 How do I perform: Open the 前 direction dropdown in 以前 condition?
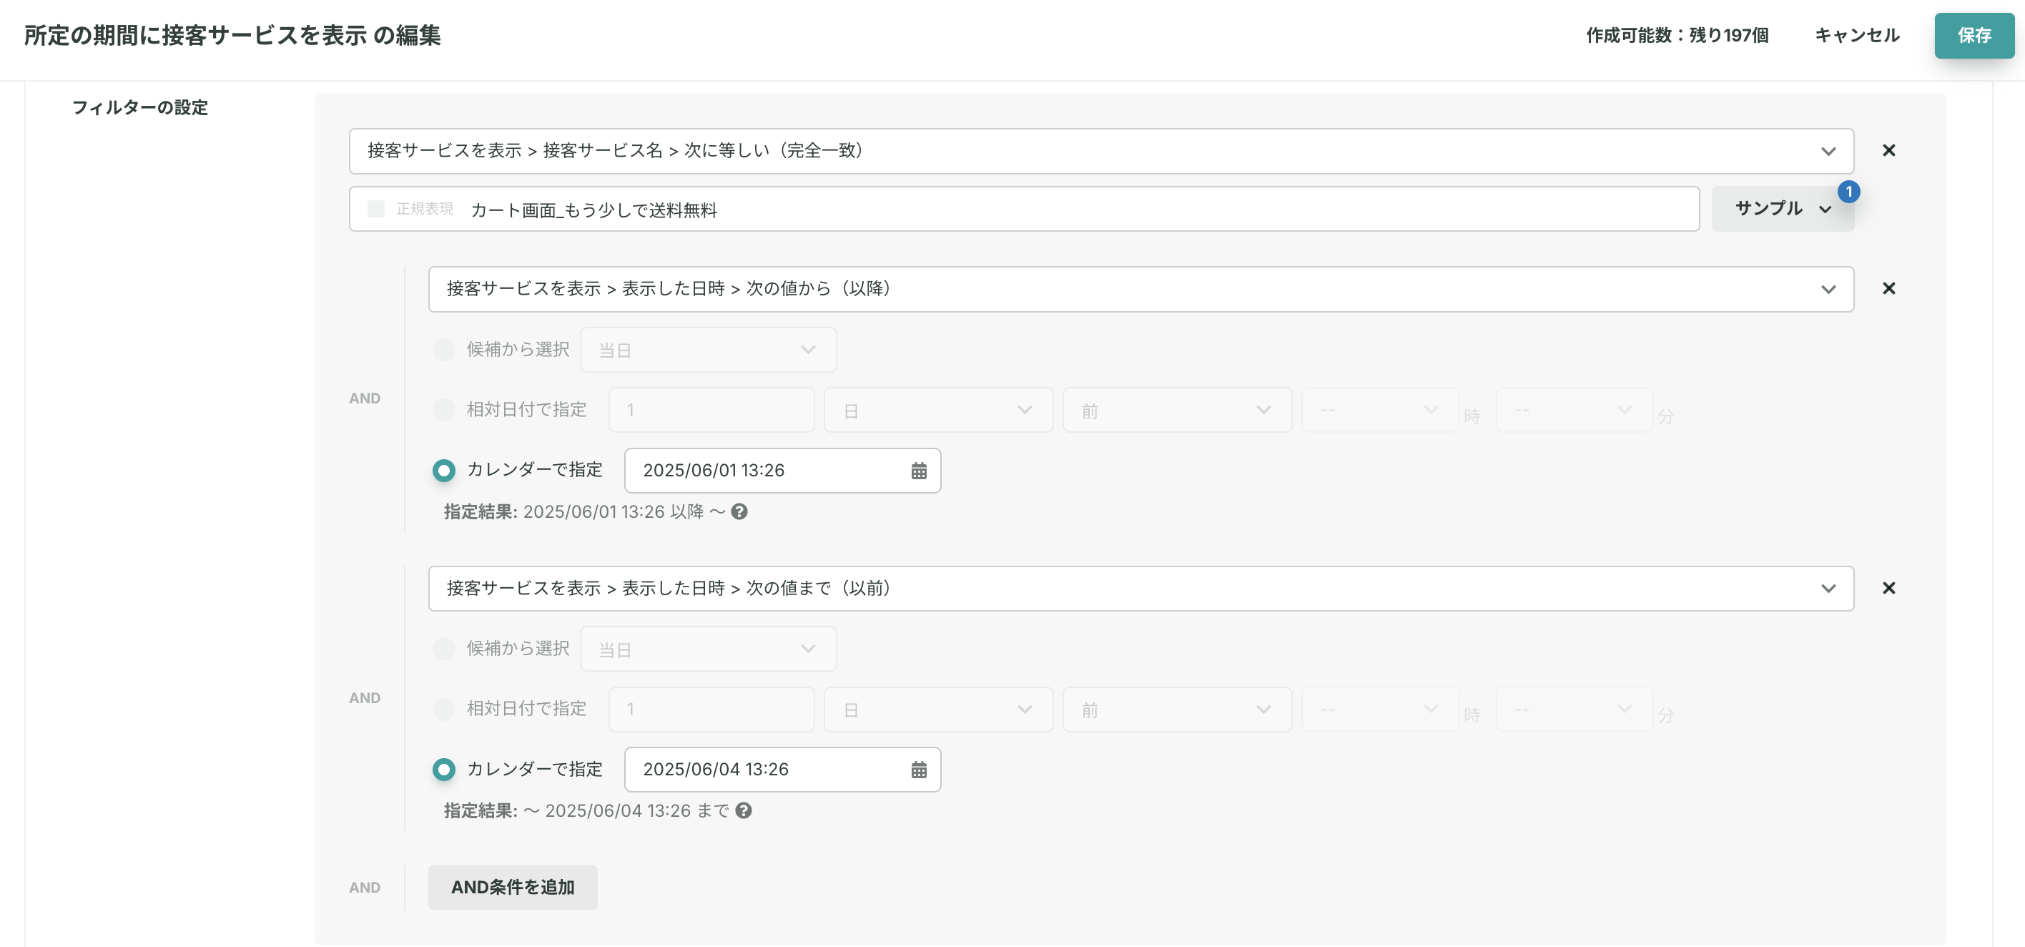tap(1177, 710)
